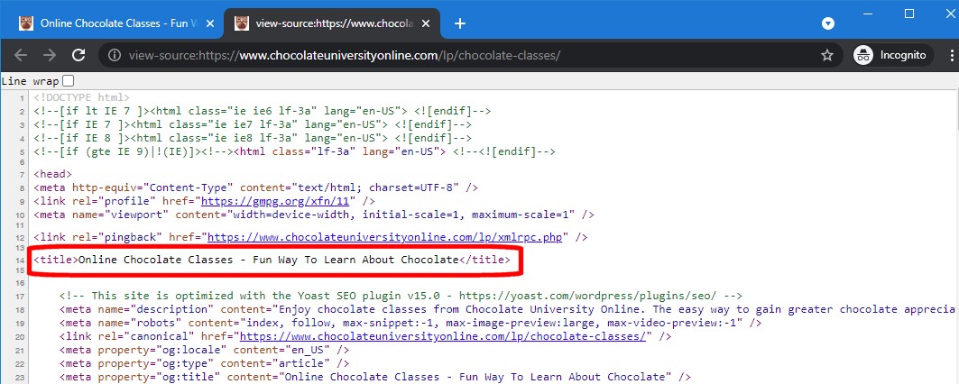Click the title tag text on line 14
The height and width of the screenshot is (384, 959).
272,260
